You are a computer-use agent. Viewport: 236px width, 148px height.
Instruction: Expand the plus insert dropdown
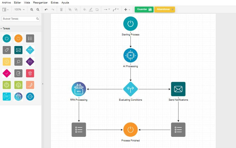click(127, 10)
